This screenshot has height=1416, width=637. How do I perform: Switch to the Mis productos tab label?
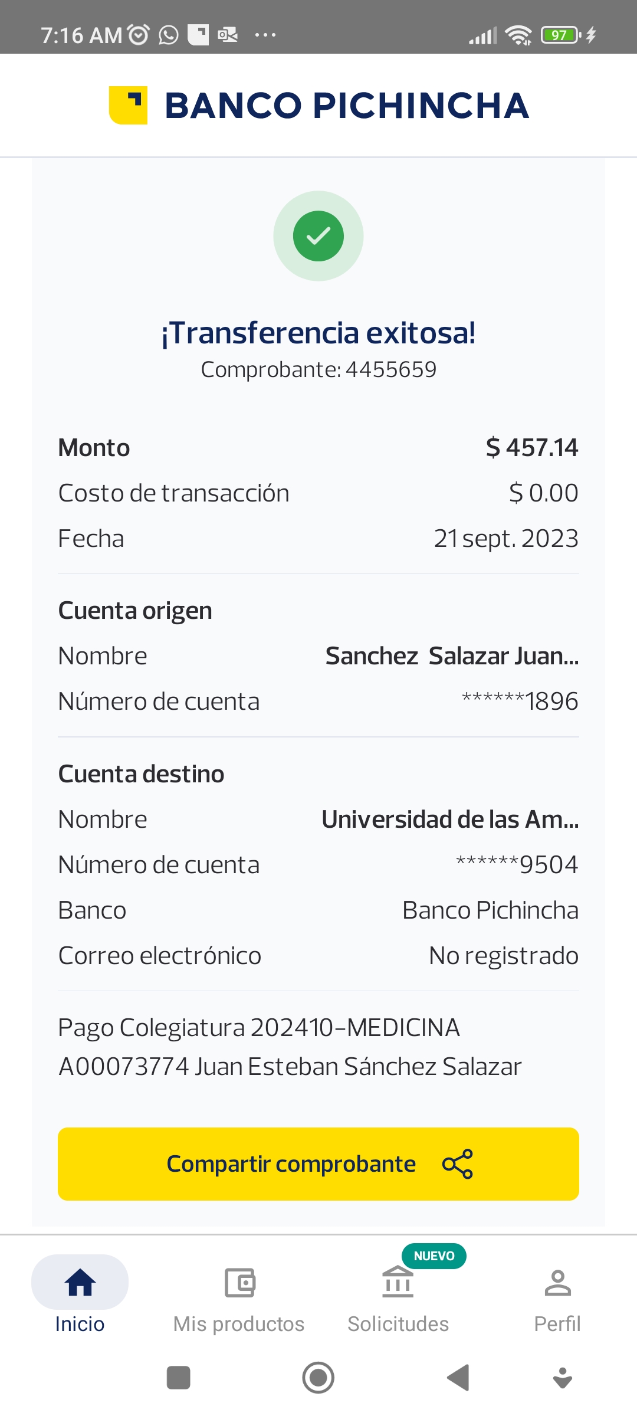(239, 1324)
